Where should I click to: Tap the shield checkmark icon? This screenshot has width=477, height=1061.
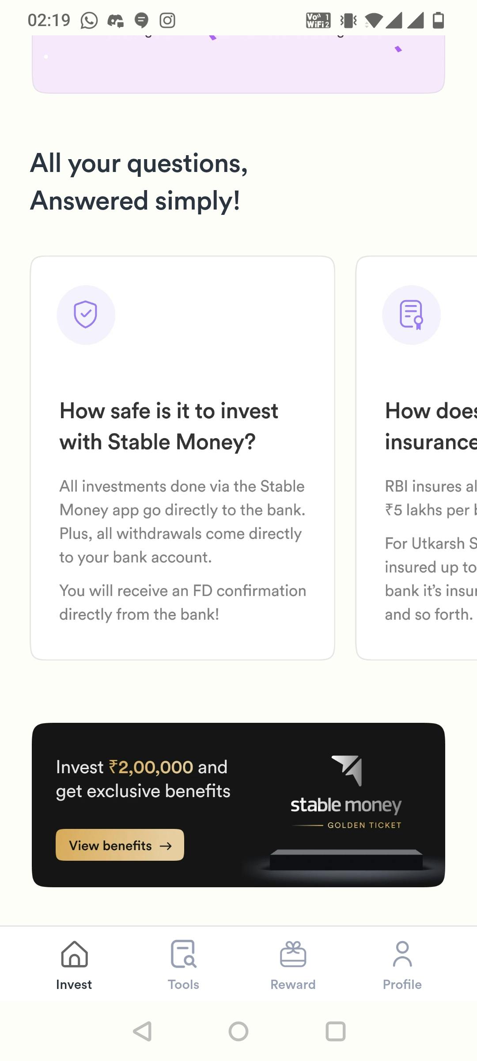(86, 314)
